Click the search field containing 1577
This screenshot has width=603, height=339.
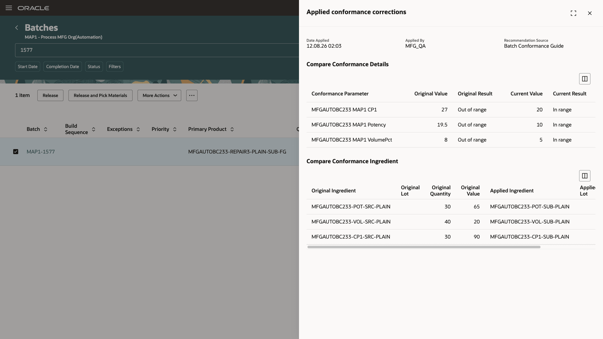(x=157, y=50)
